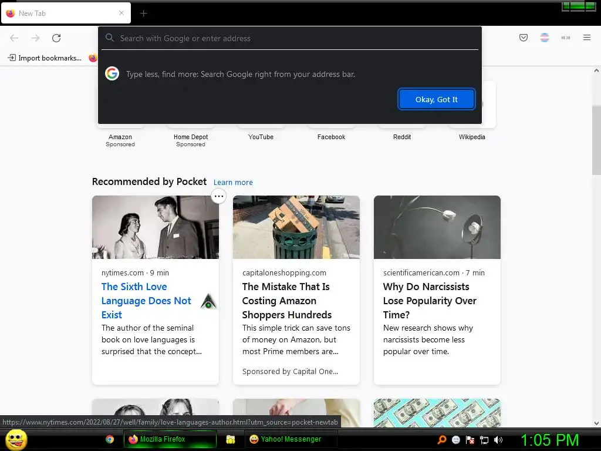This screenshot has width=601, height=451.
Task: Open Why Do Narcissists Lose Popularity article
Action: [x=430, y=301]
